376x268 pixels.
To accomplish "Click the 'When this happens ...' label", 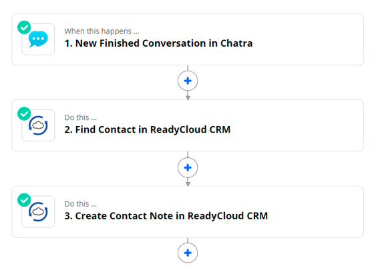I will (102, 31).
